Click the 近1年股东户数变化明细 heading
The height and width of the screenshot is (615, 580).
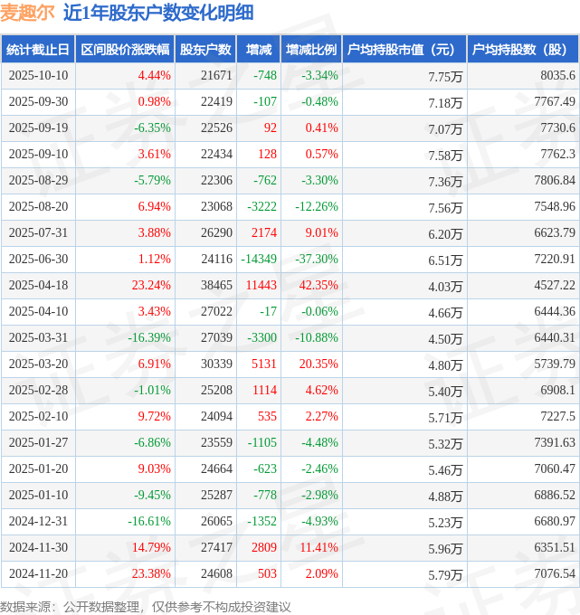158,13
